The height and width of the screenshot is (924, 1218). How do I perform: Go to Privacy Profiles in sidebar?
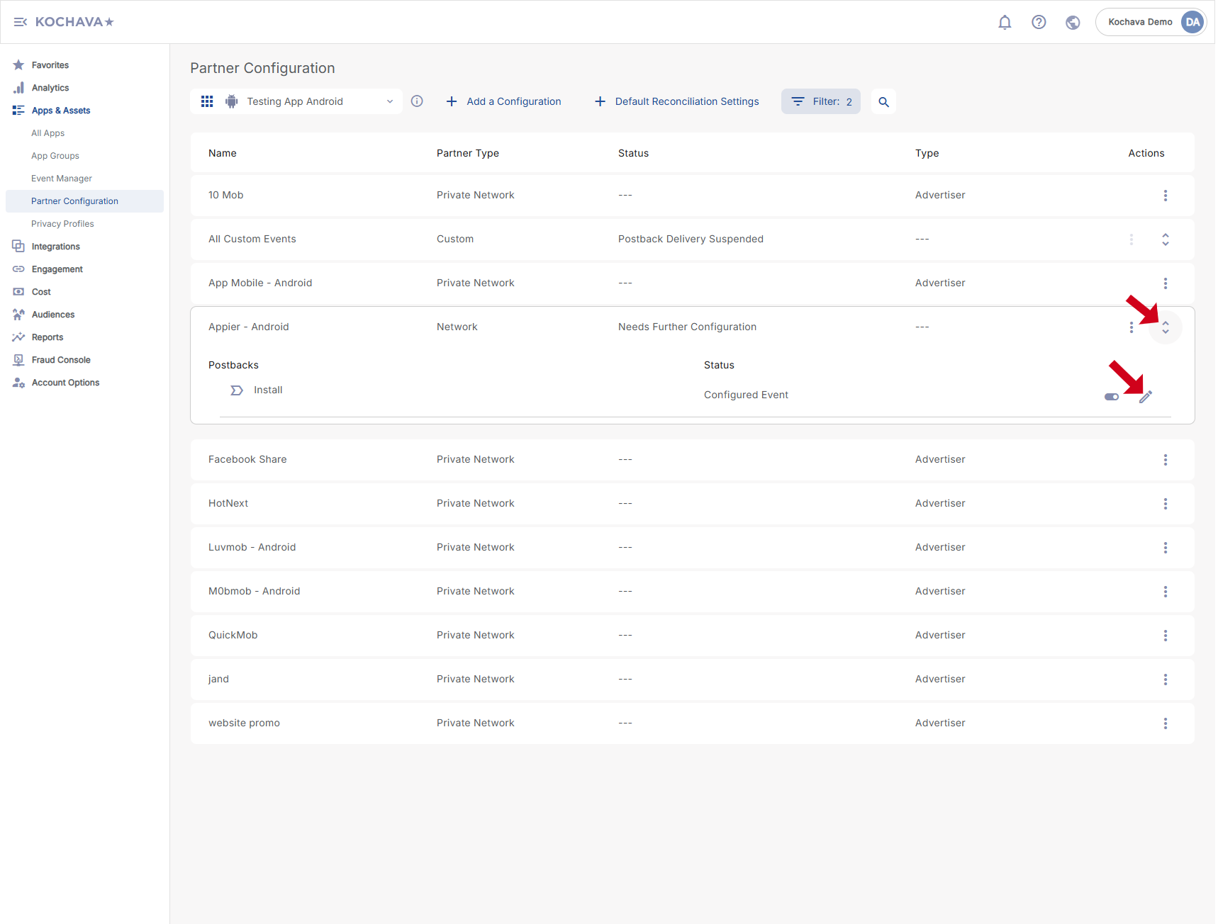[x=62, y=224]
